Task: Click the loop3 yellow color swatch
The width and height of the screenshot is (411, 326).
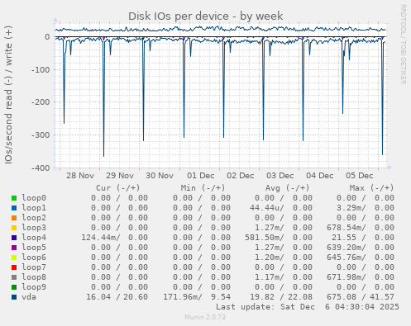Action: pos(14,228)
